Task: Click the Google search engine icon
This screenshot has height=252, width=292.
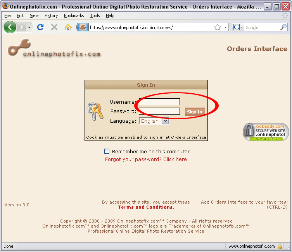Action: coord(237,27)
